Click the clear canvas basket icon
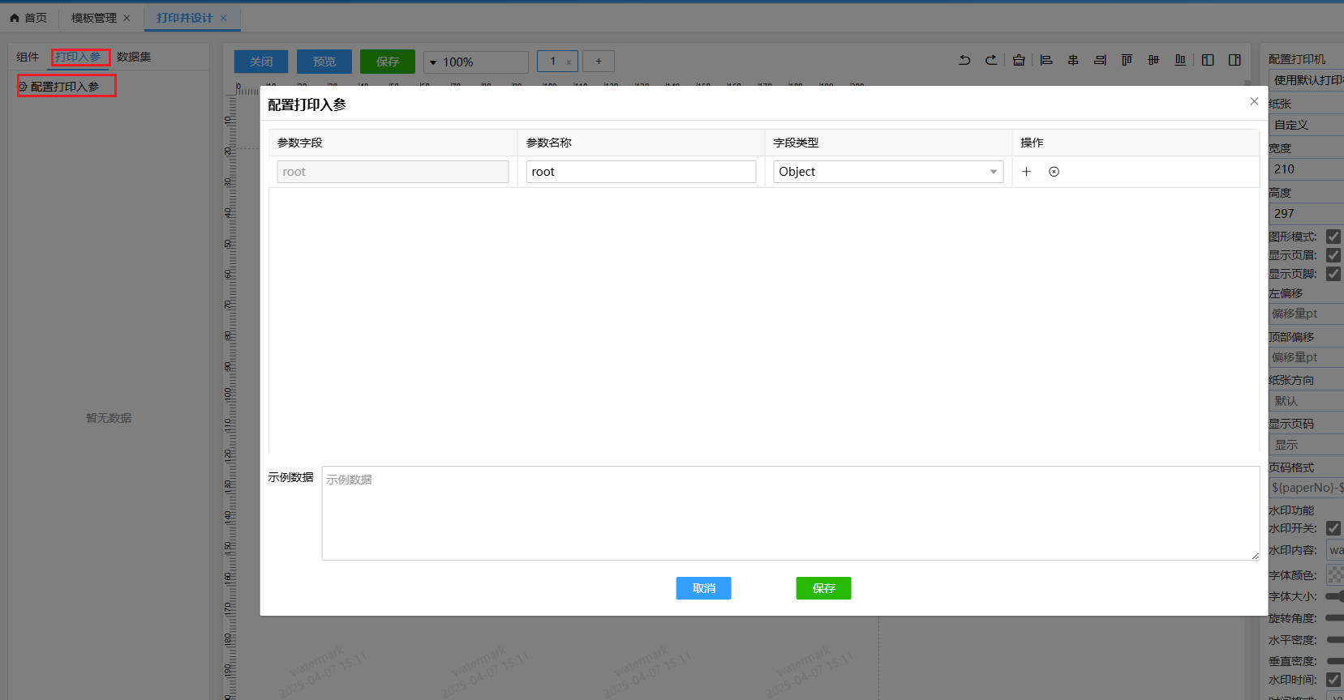Image resolution: width=1344 pixels, height=700 pixels. [1019, 60]
